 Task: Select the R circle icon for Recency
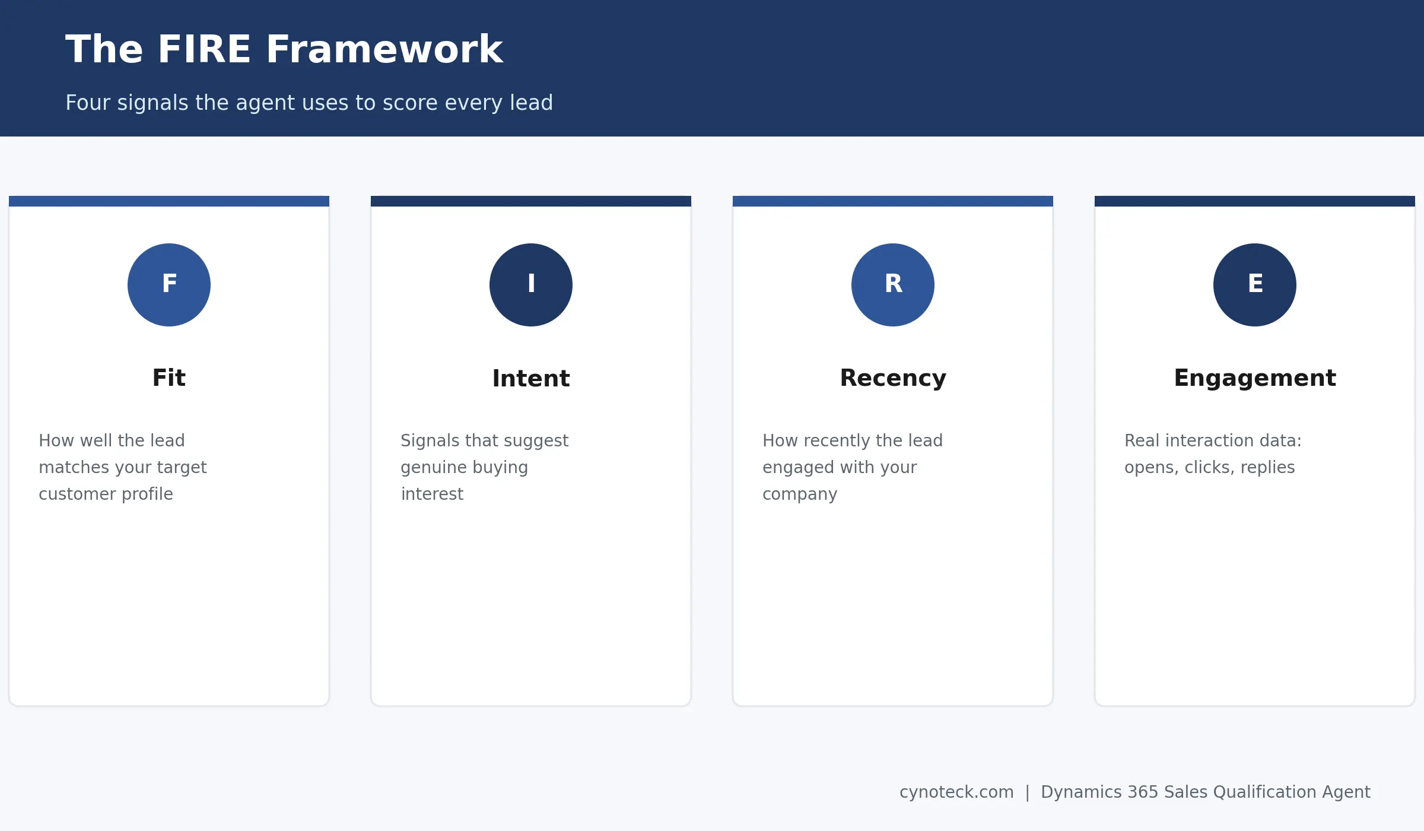coord(893,285)
